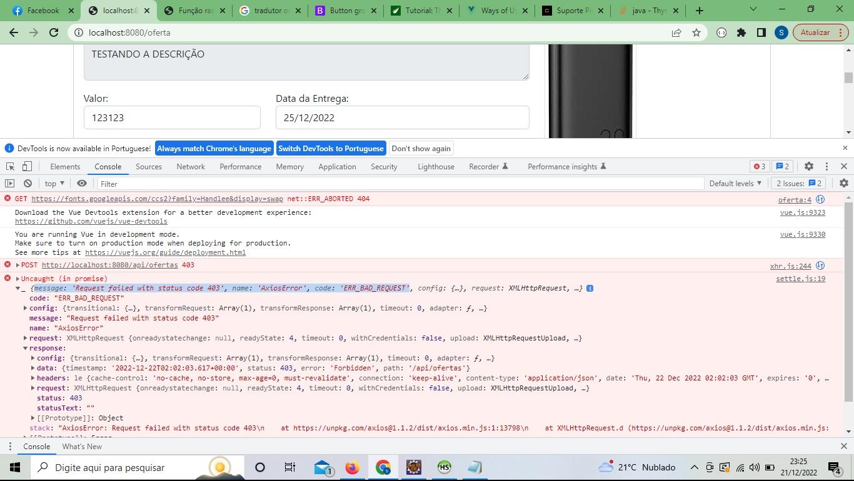Viewport: 854px width, 481px height.
Task: Click Chrome back arrow
Action: (14, 32)
